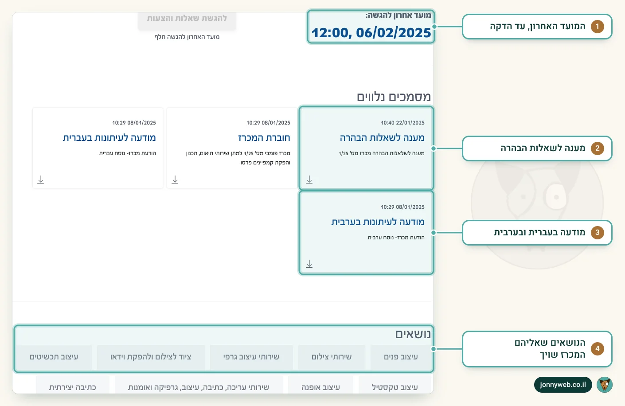This screenshot has width=625, height=406.
Task: Open the 'חוברת המכרז' title link
Action: tap(264, 138)
